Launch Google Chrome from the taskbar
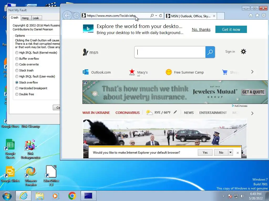This screenshot has width=269, height=201. coord(72,196)
